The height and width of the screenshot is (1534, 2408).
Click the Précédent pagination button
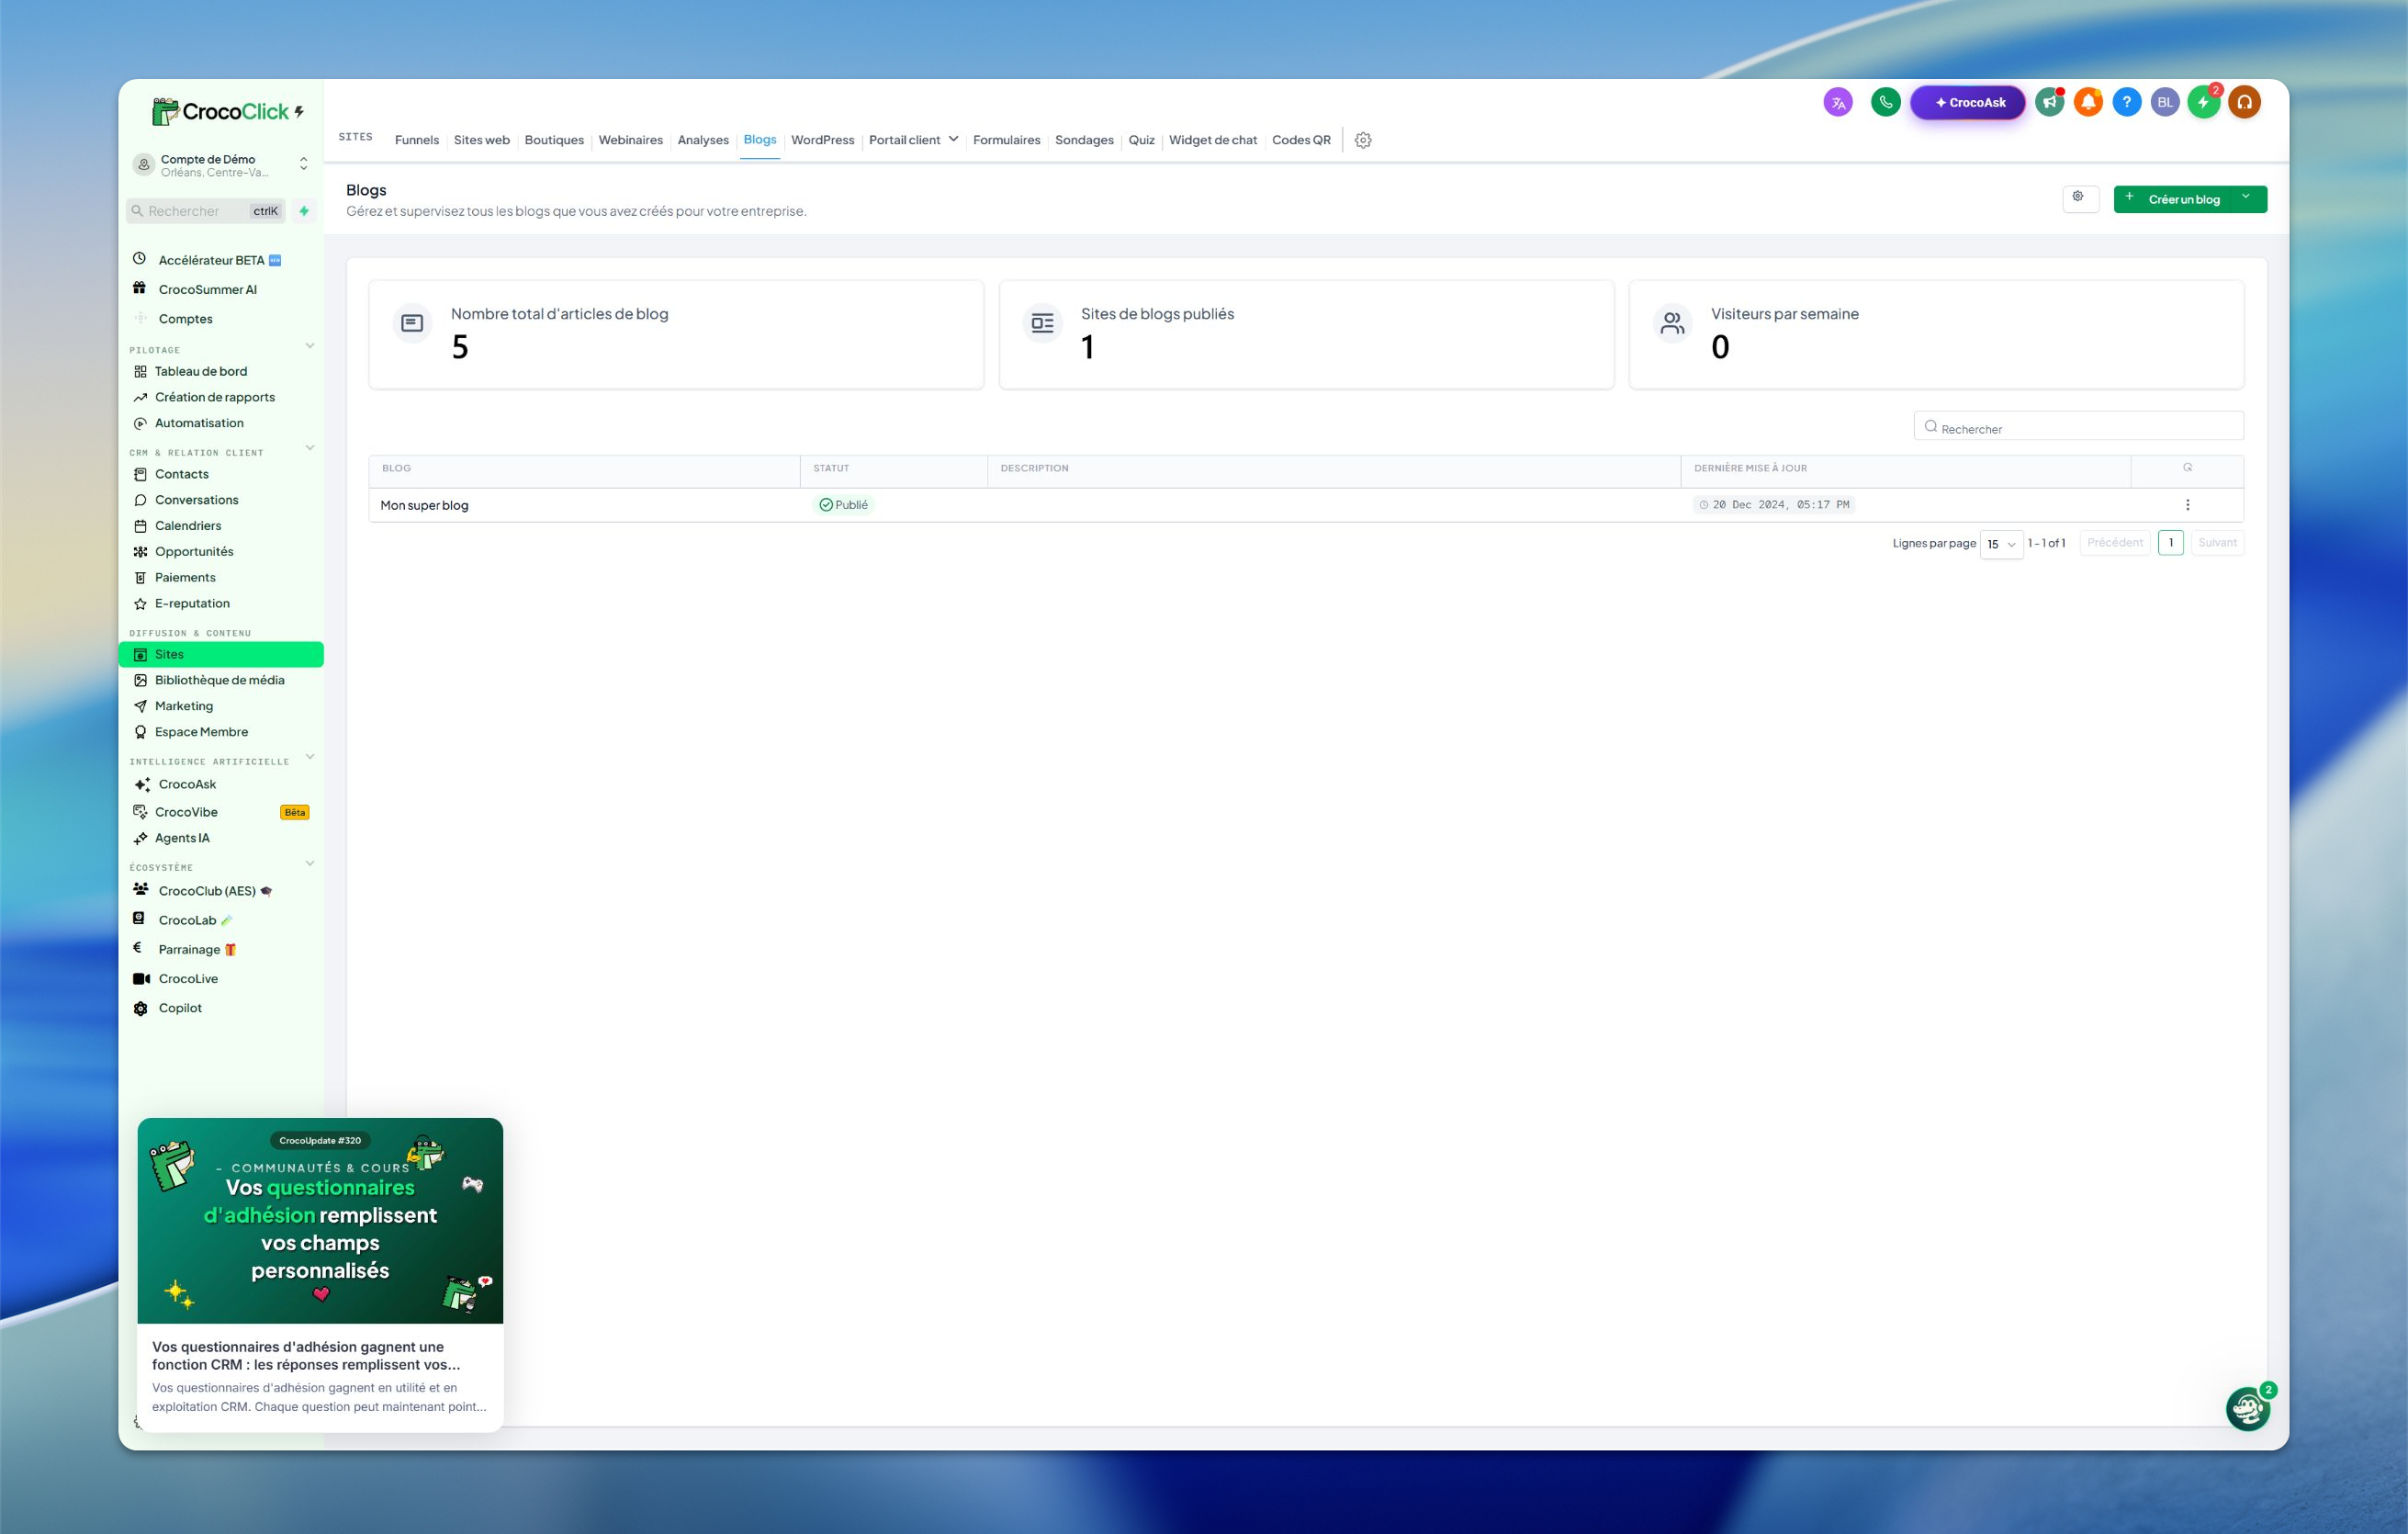pos(2114,543)
